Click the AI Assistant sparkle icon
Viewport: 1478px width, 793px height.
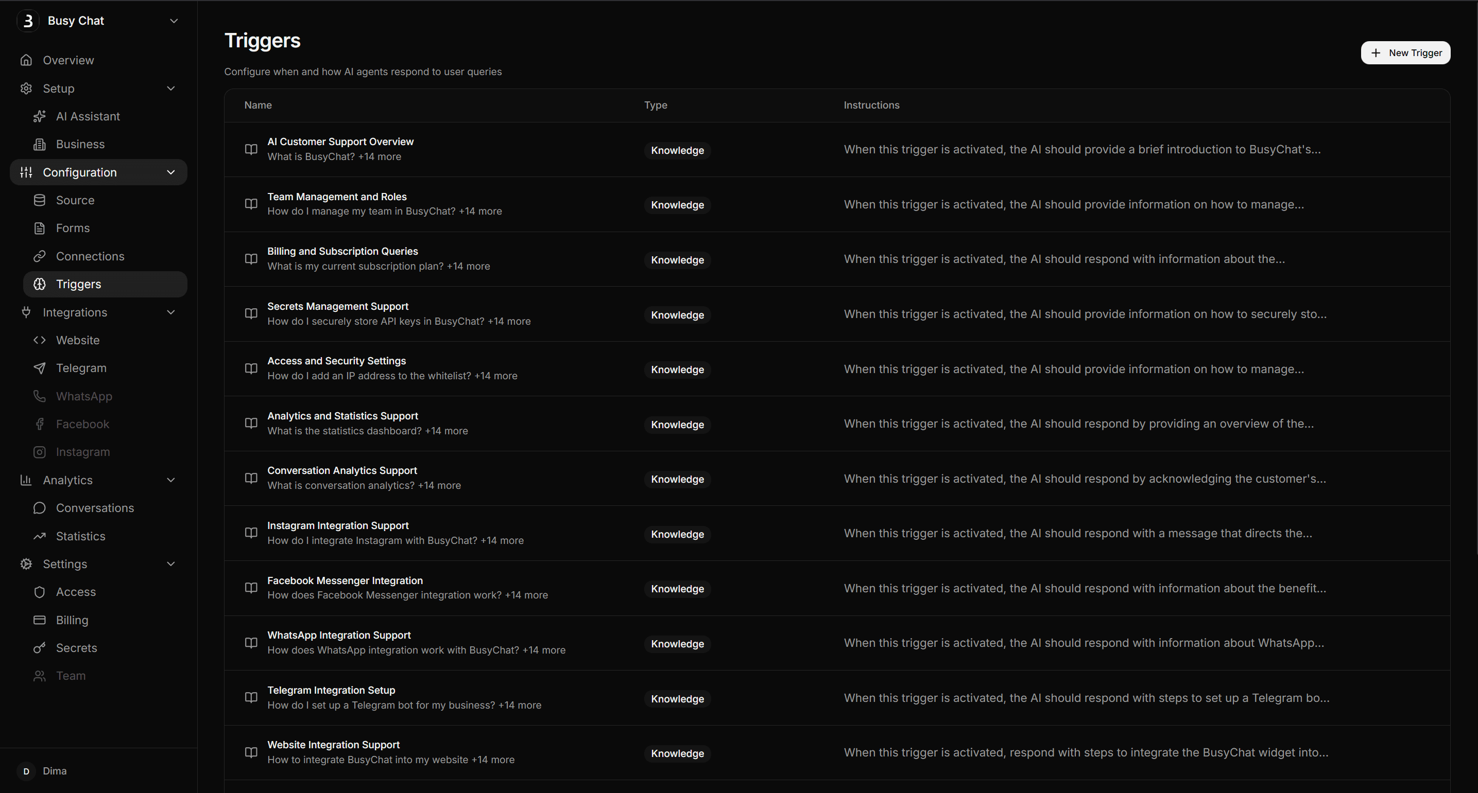(39, 116)
